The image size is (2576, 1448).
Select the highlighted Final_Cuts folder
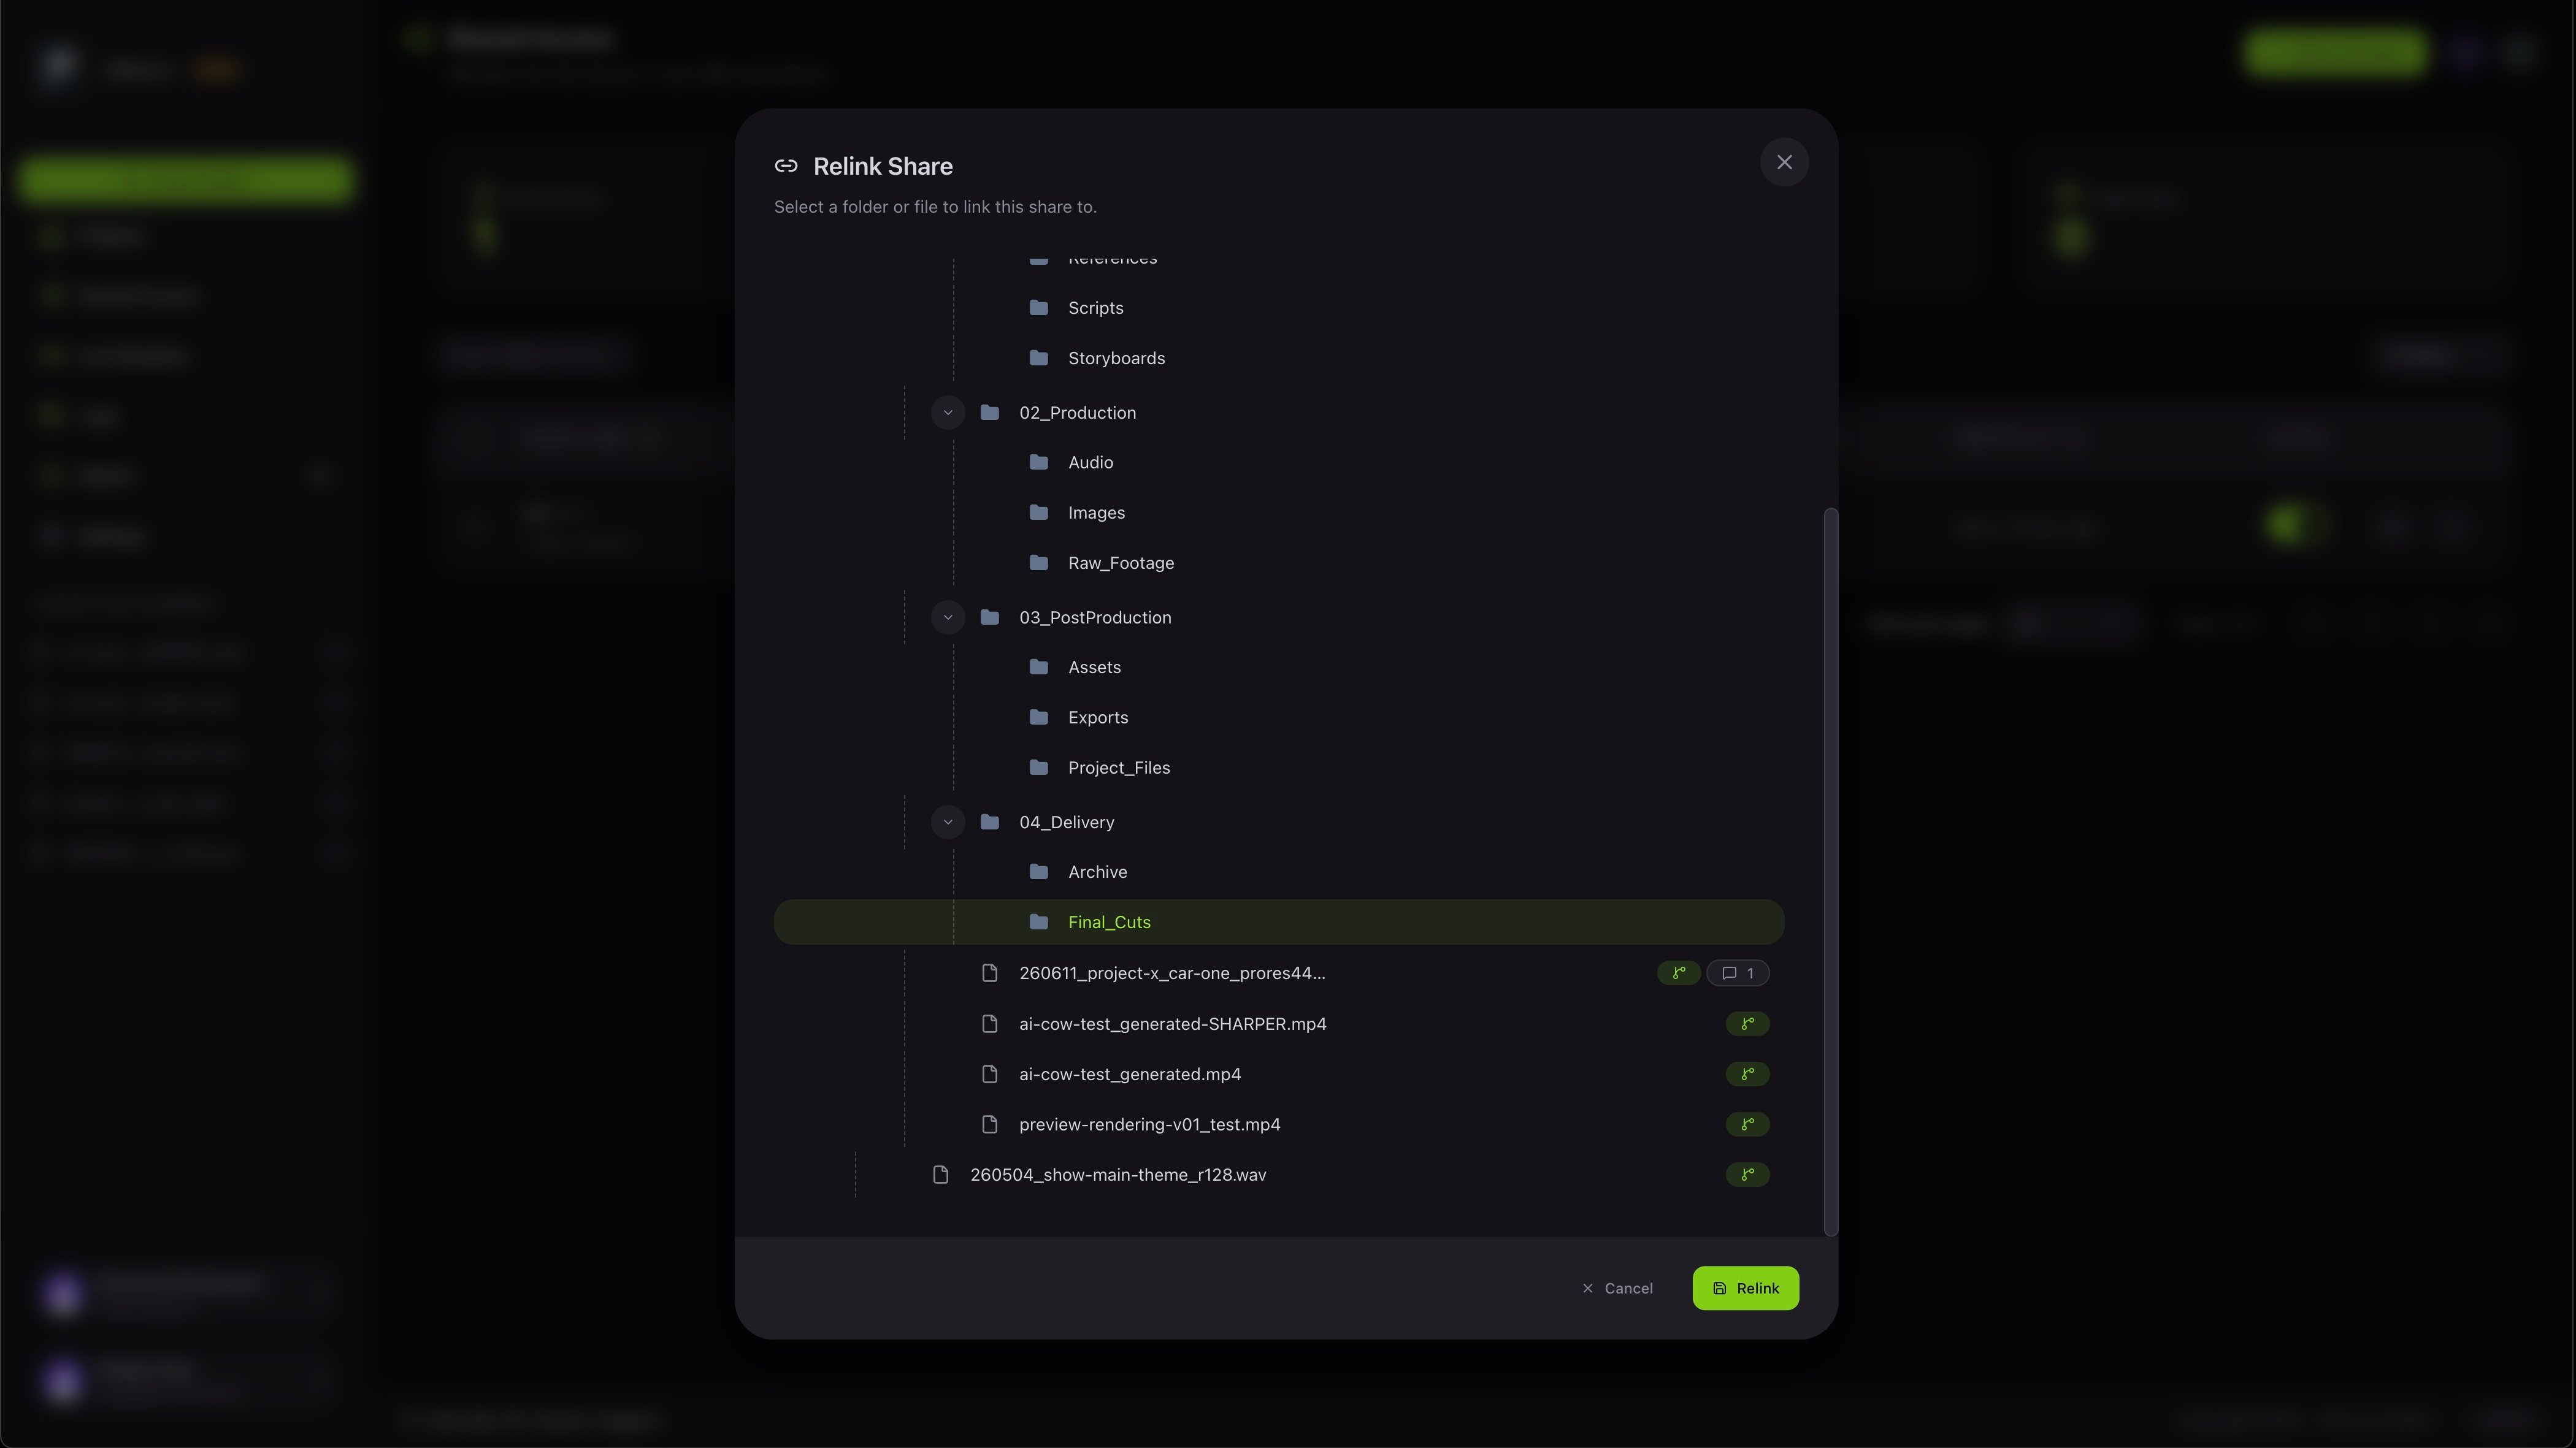click(x=1279, y=923)
